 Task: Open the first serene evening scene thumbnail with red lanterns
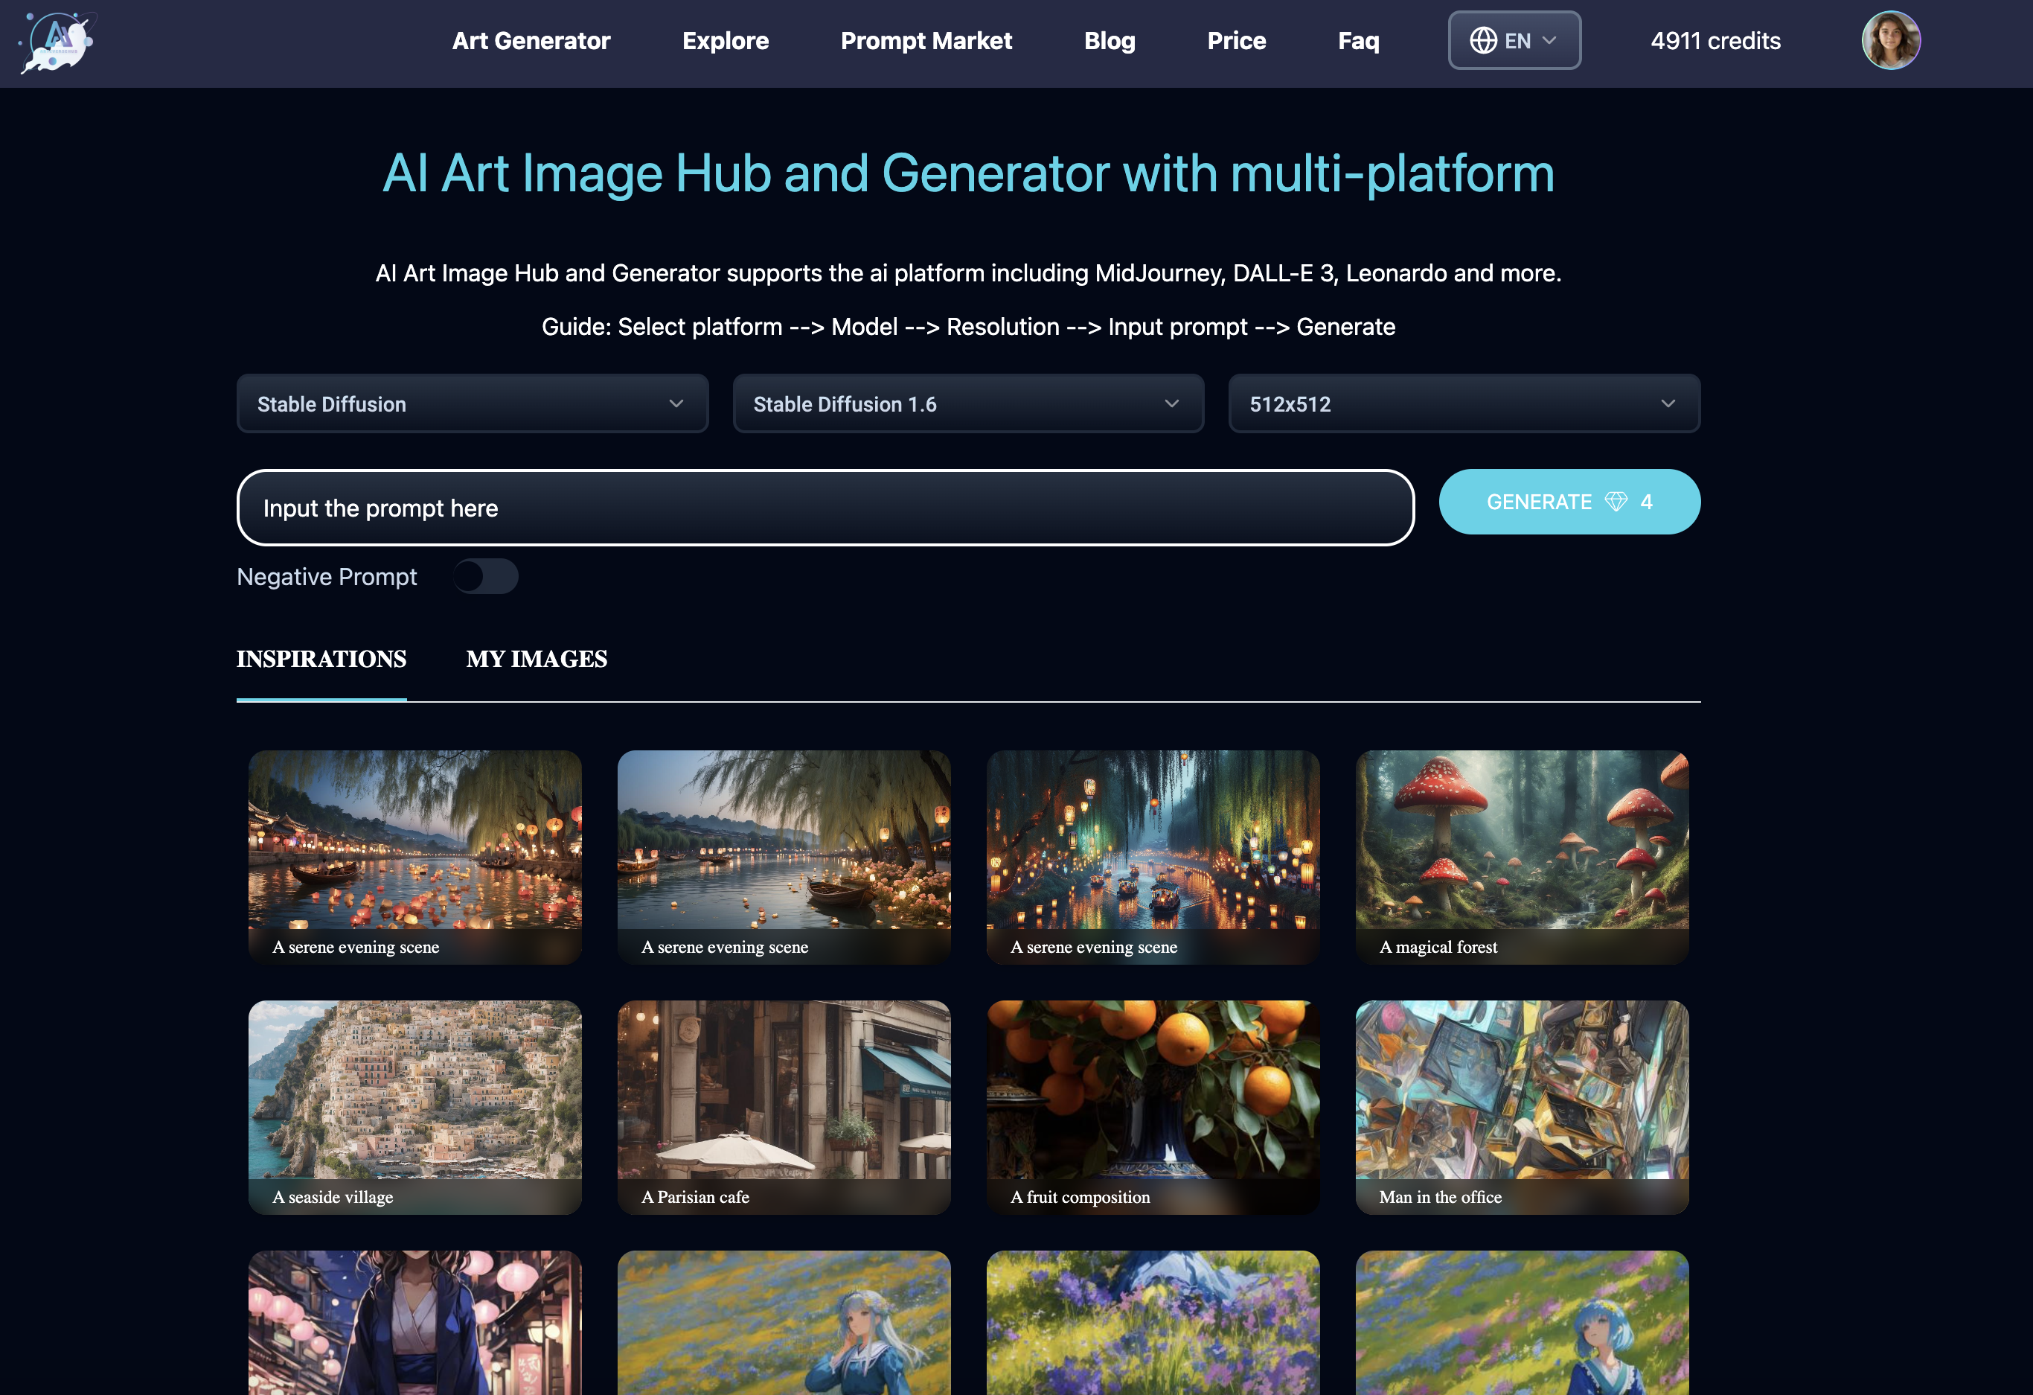tap(414, 857)
